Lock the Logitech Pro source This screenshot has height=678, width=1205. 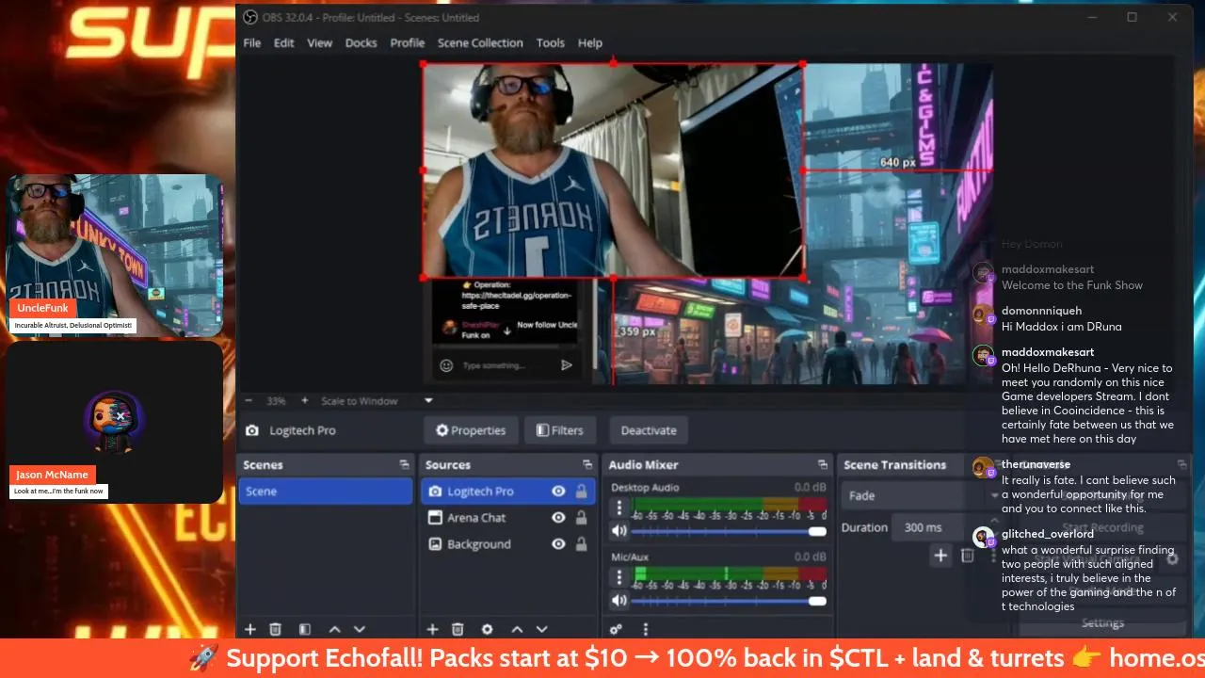[x=581, y=492]
